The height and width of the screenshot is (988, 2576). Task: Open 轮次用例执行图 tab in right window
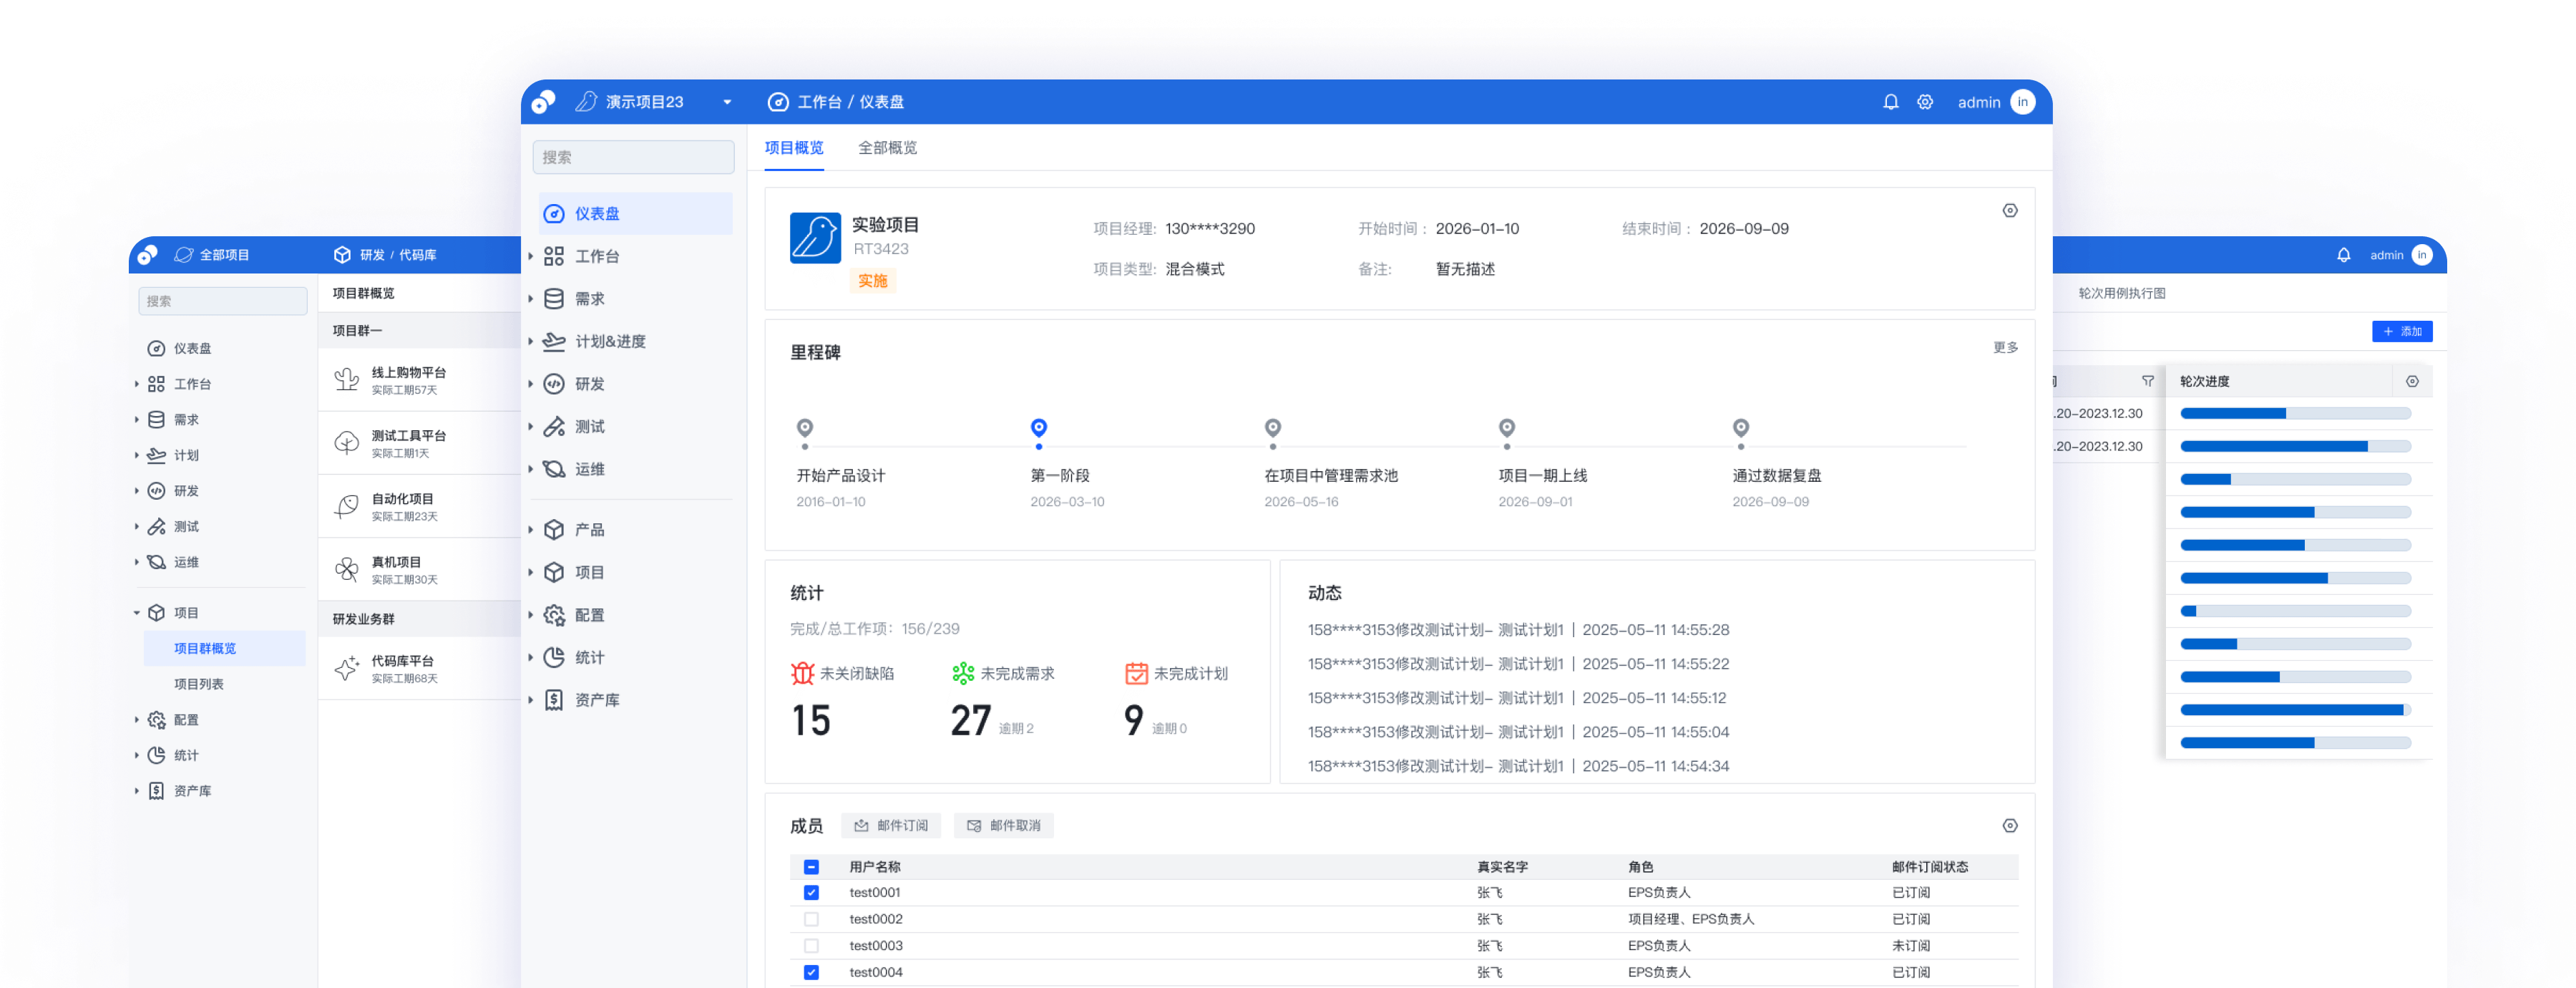(x=2121, y=294)
